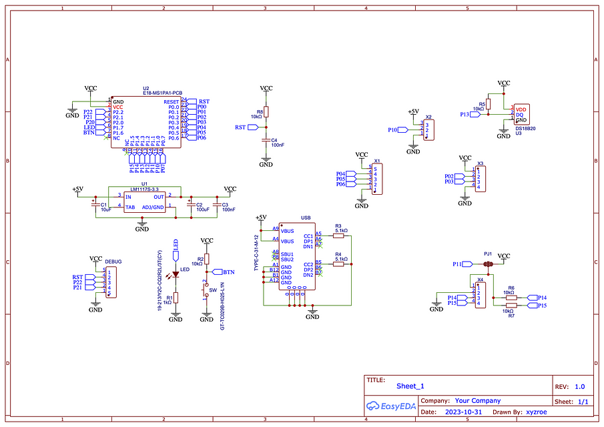Select the X3 four-pin connector body
This screenshot has height=427, width=604.
coord(481,179)
